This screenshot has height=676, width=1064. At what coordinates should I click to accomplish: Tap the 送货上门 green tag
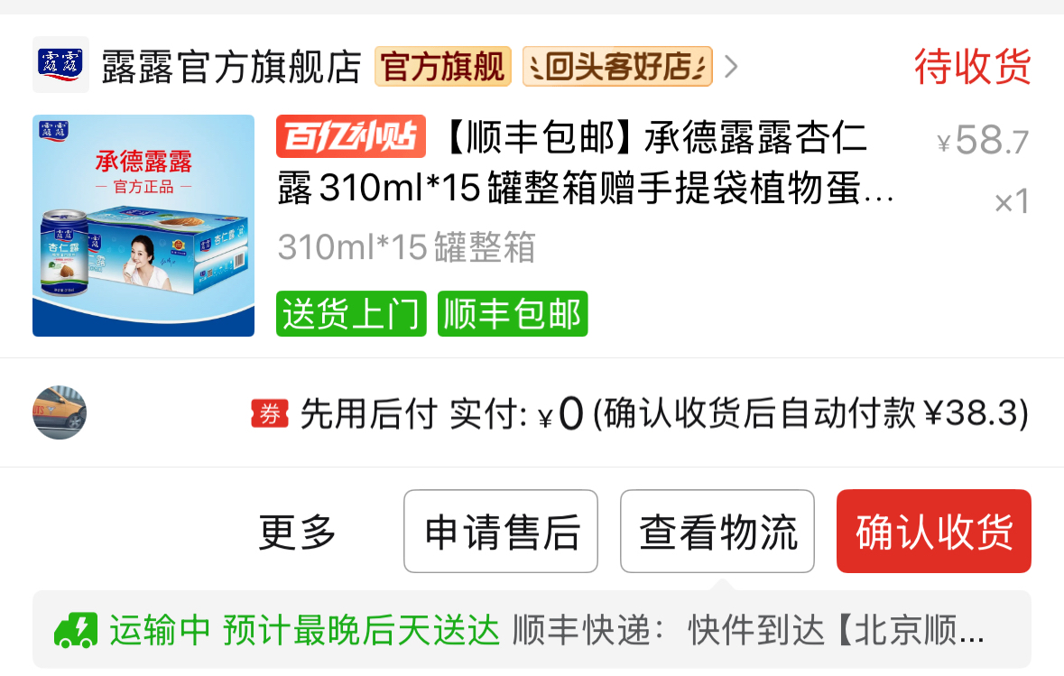click(351, 313)
